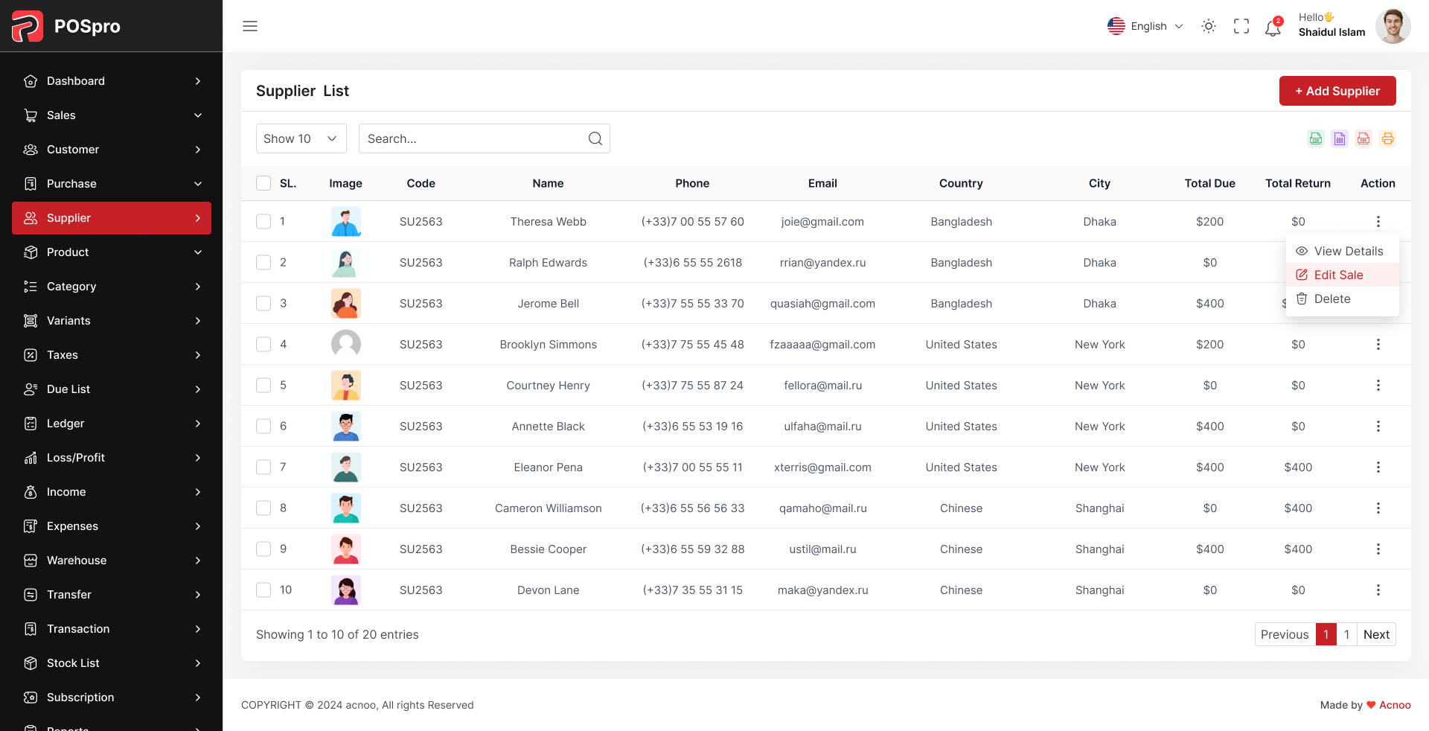Toggle fullscreen mode from the header

point(1241,26)
